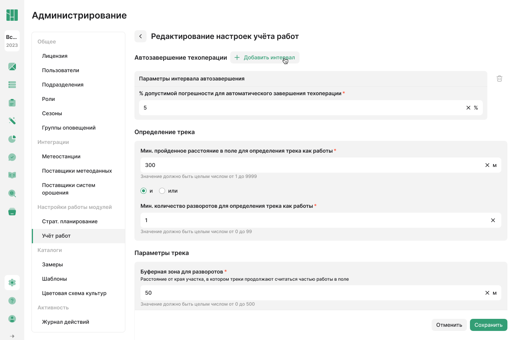
Task: Open the help question mark icon
Action: point(12,301)
